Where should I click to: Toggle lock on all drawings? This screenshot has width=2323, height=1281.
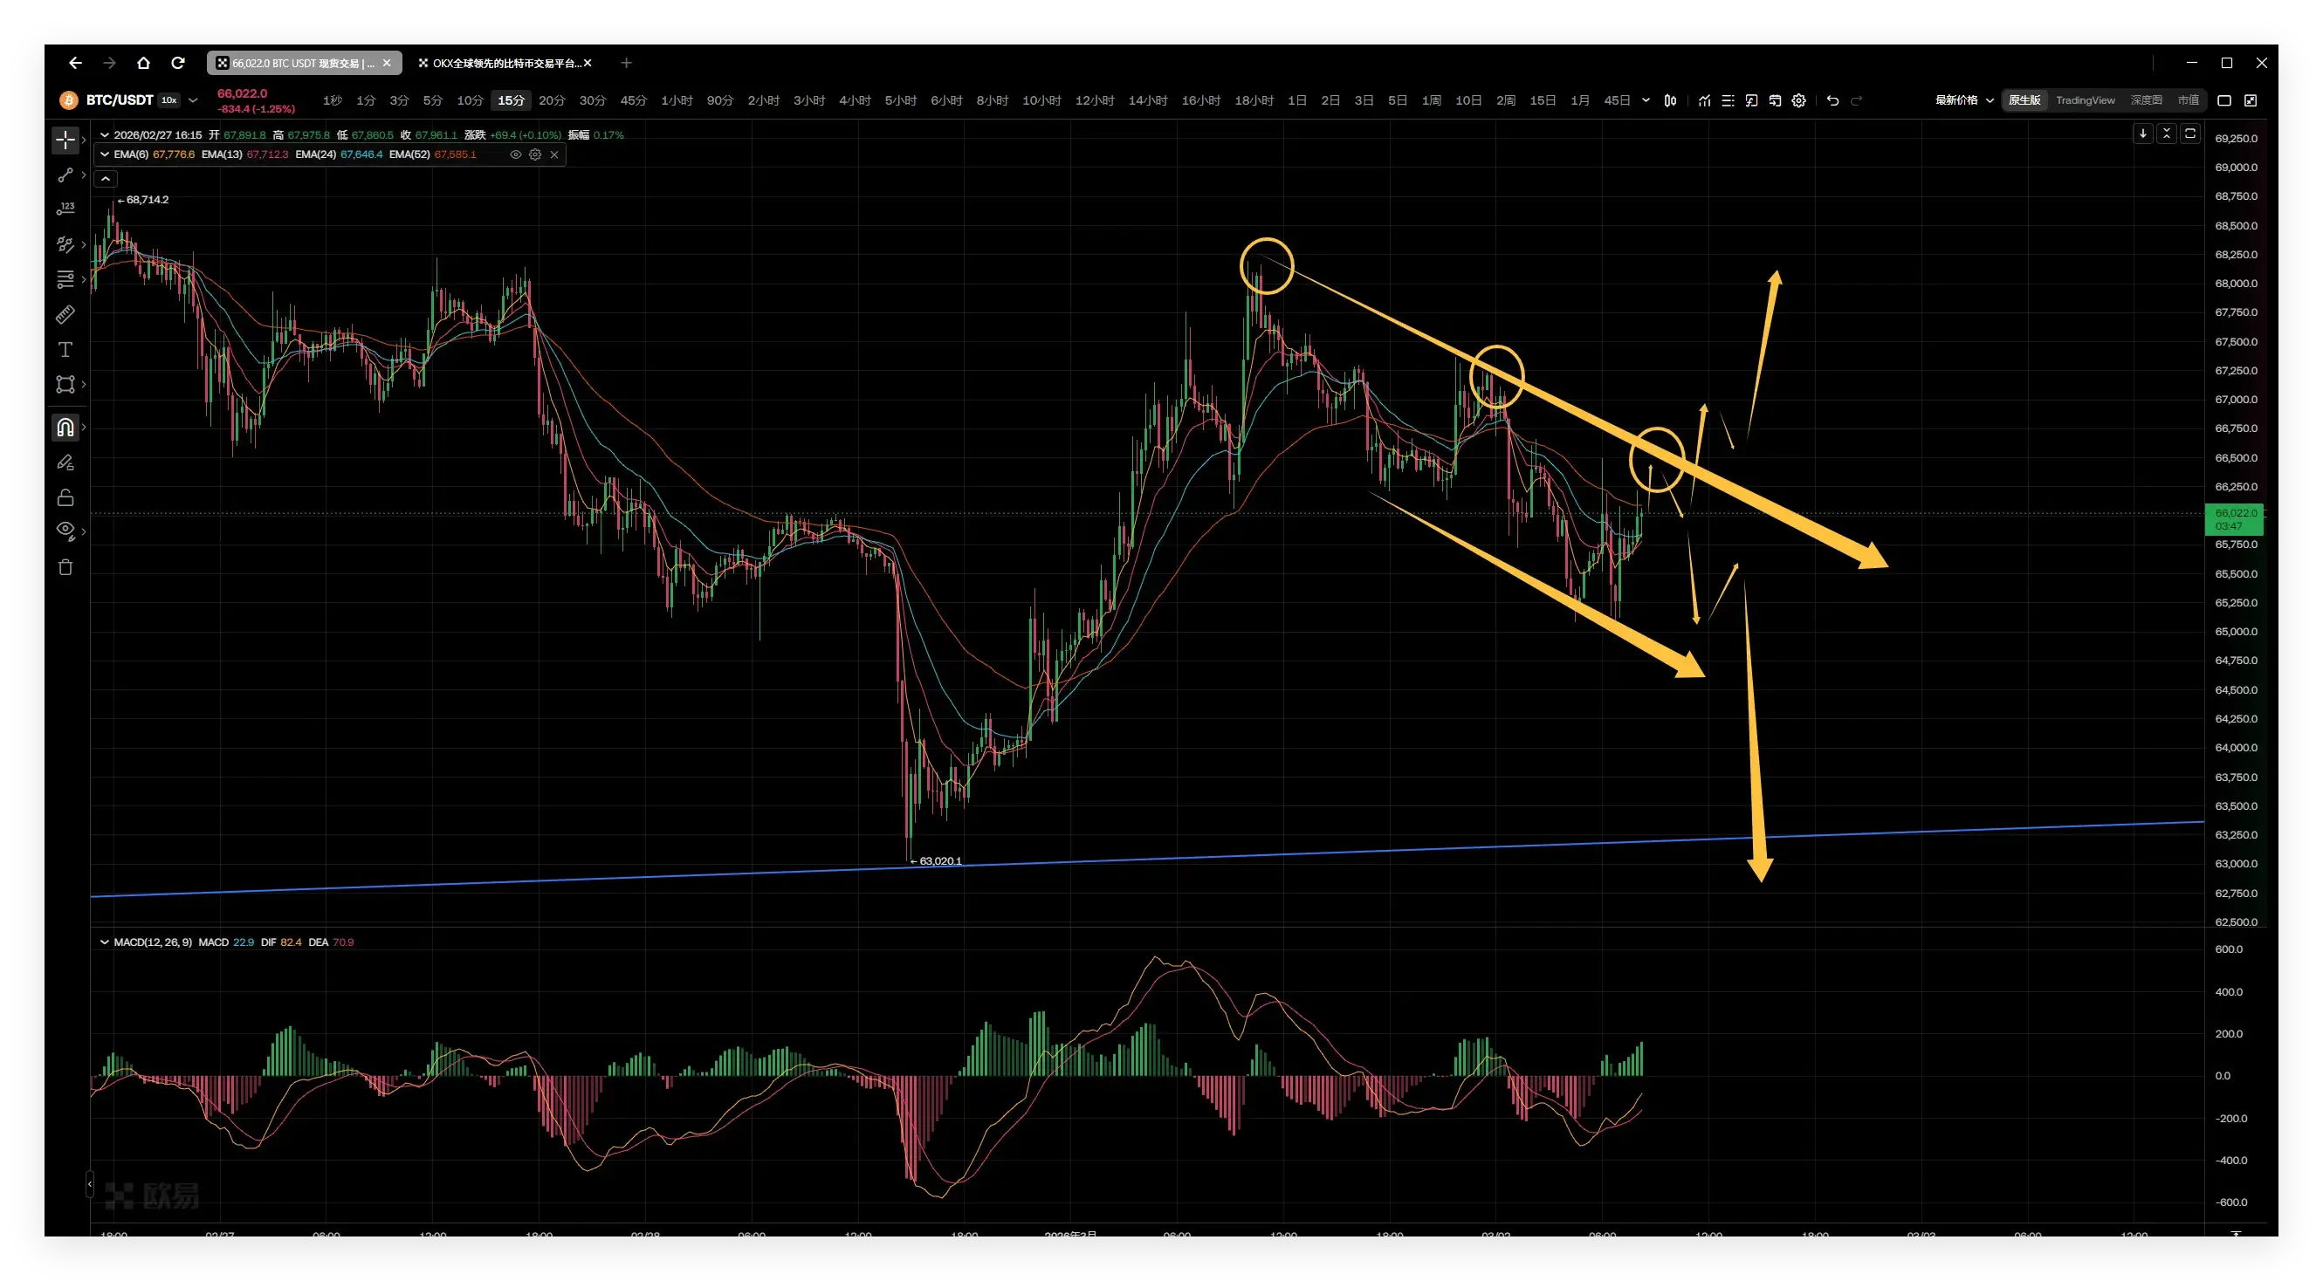tap(65, 497)
